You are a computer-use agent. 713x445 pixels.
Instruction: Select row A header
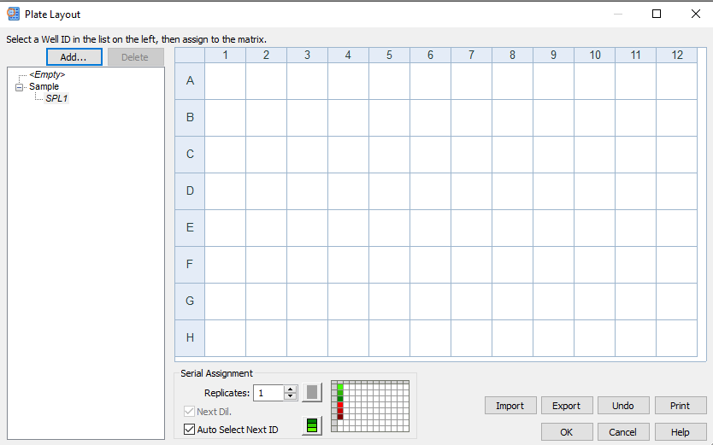(x=190, y=81)
